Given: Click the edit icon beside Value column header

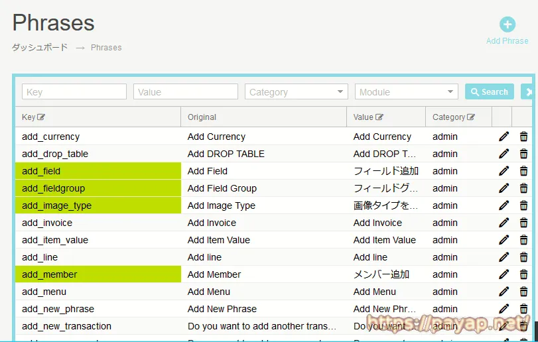Looking at the screenshot, I should [x=379, y=117].
